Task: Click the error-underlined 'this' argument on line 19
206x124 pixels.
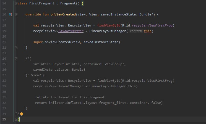Action: tap(148, 31)
